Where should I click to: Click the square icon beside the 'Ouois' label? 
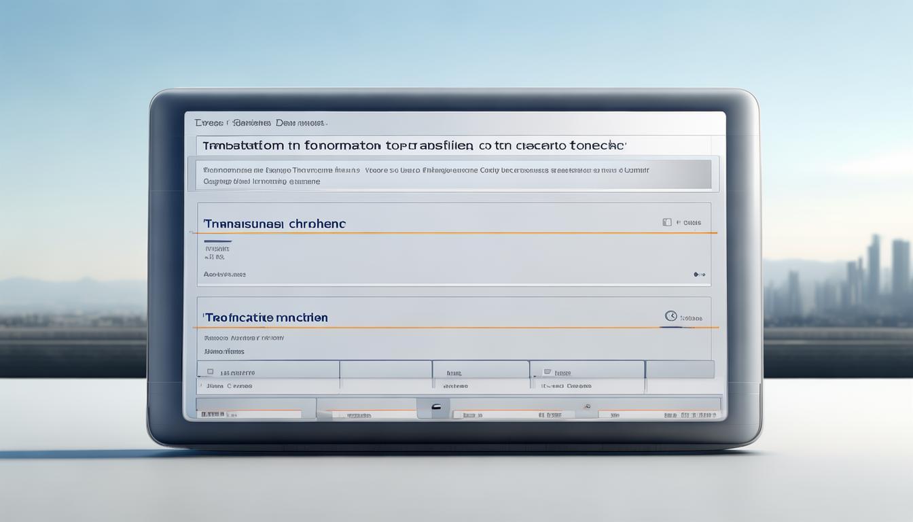pyautogui.click(x=666, y=222)
